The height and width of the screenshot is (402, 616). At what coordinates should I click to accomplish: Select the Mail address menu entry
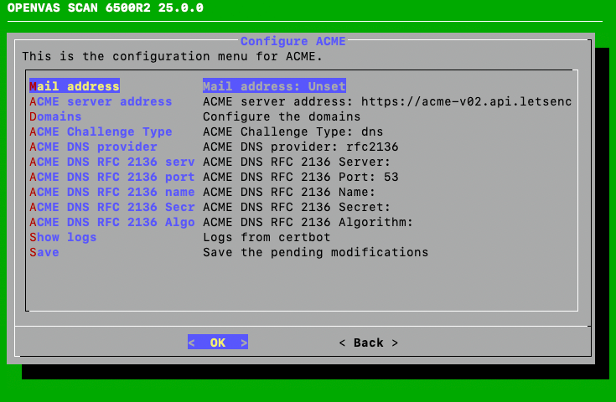[x=75, y=86]
